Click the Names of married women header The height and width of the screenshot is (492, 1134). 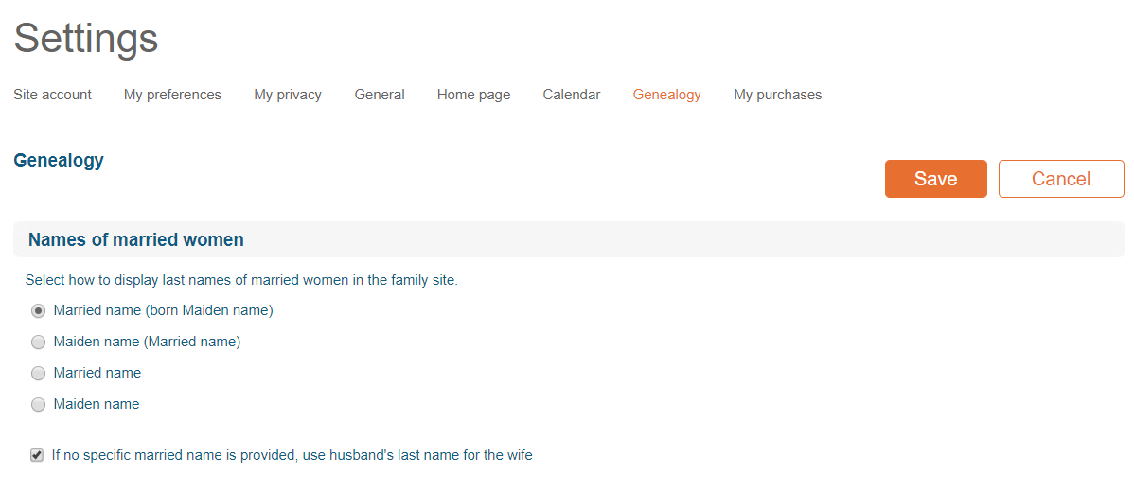pos(136,240)
